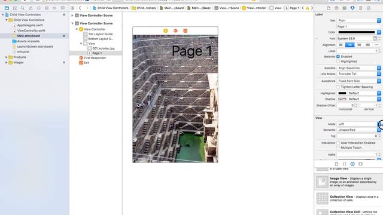The height and width of the screenshot is (215, 383).
Task: Open the Object library
Action: [x=352, y=164]
